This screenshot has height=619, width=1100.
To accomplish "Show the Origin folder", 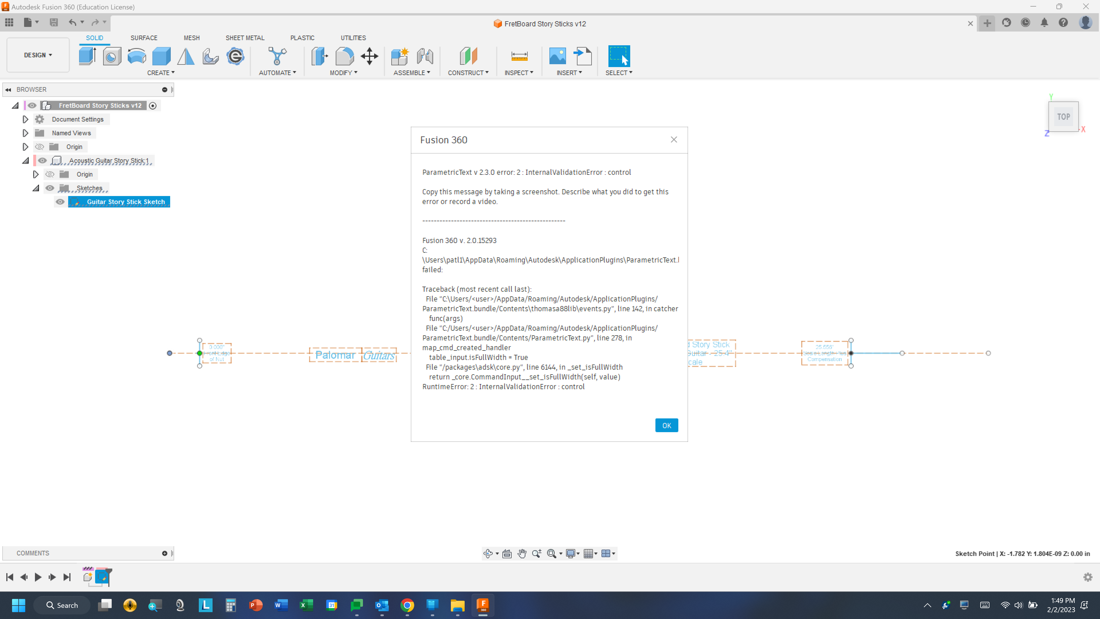I will pos(39,146).
